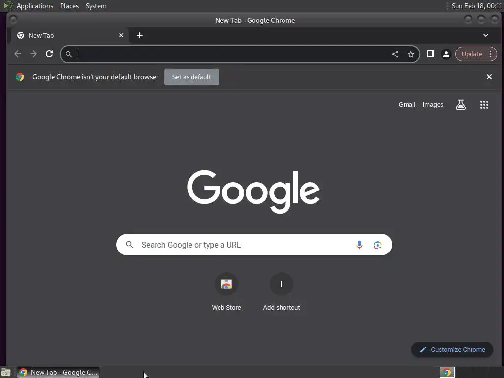Open the System menu
504x378 pixels.
pyautogui.click(x=96, y=6)
